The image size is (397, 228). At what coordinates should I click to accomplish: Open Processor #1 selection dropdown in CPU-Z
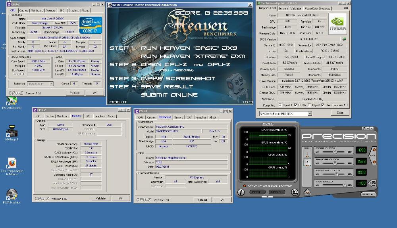pos(51,84)
